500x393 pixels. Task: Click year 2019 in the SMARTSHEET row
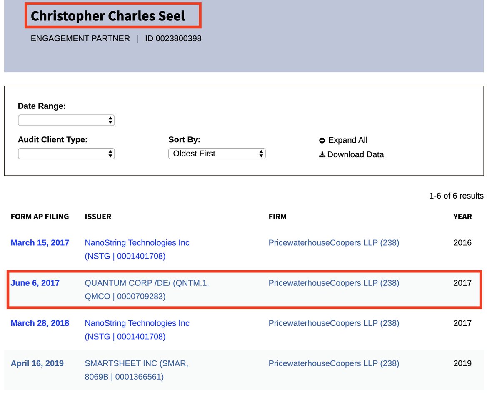462,363
